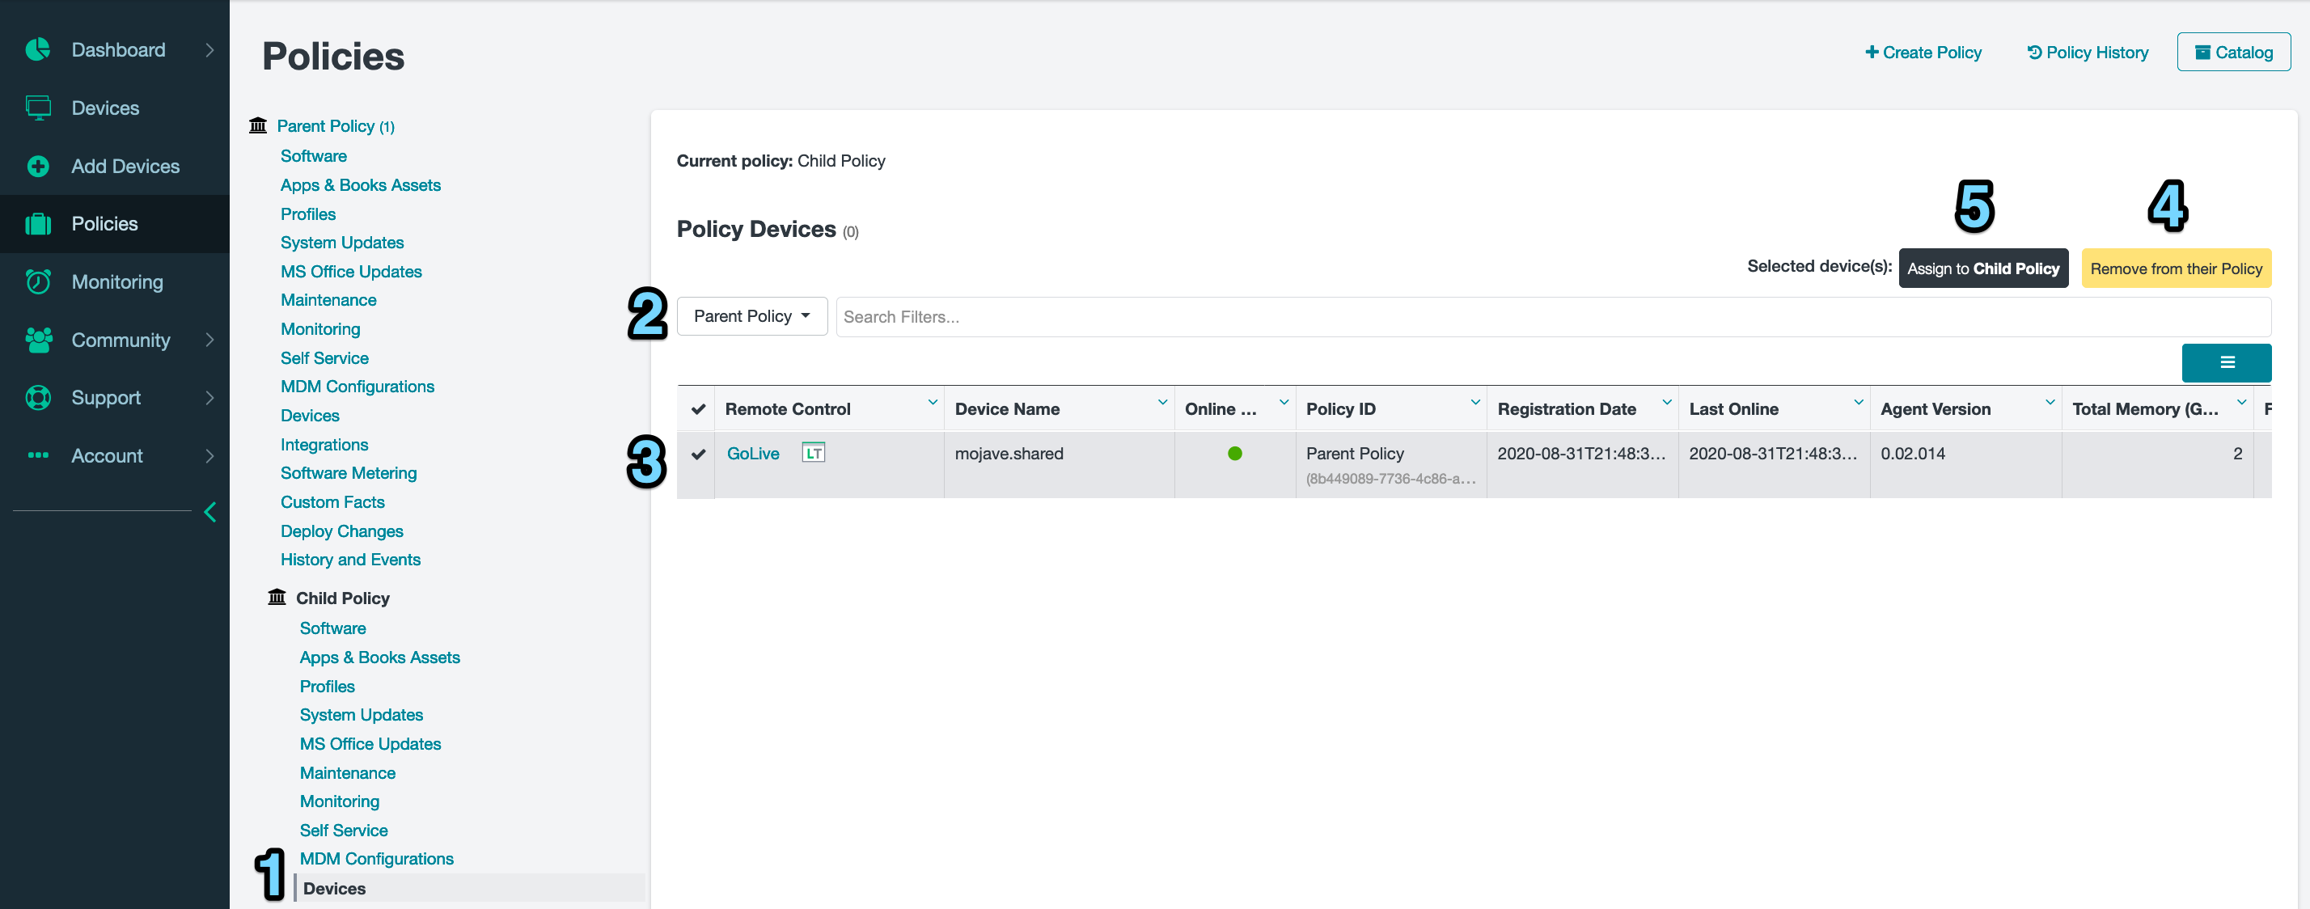Collapse the sidebar with the left chevron
The width and height of the screenshot is (2310, 909).
(209, 512)
